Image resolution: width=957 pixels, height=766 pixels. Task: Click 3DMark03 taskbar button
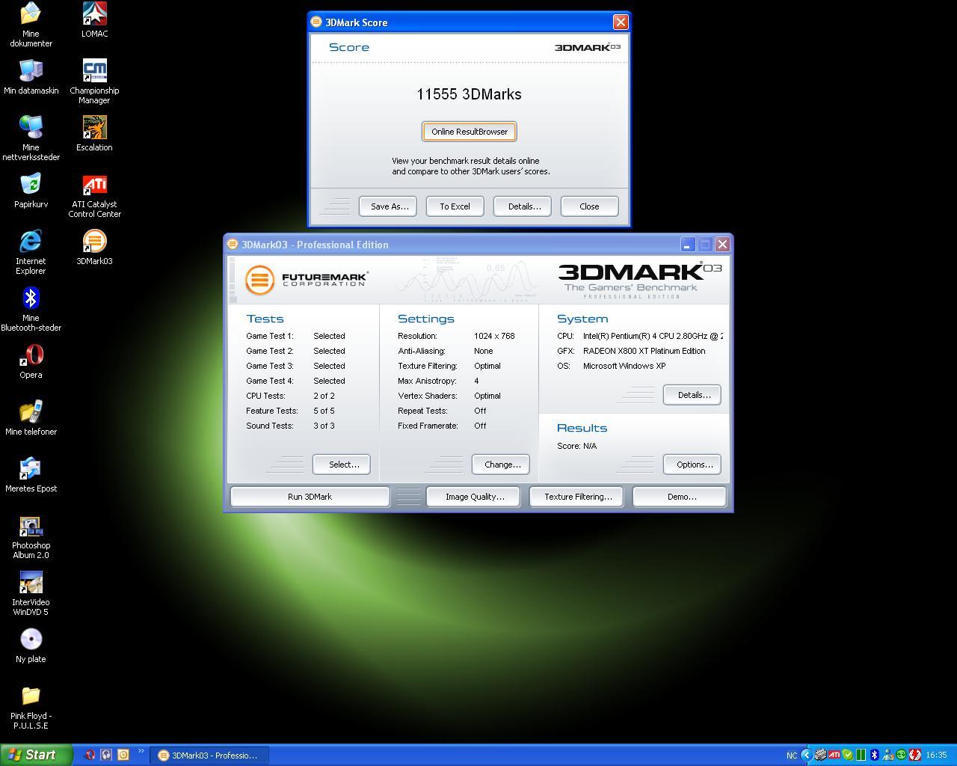click(209, 756)
